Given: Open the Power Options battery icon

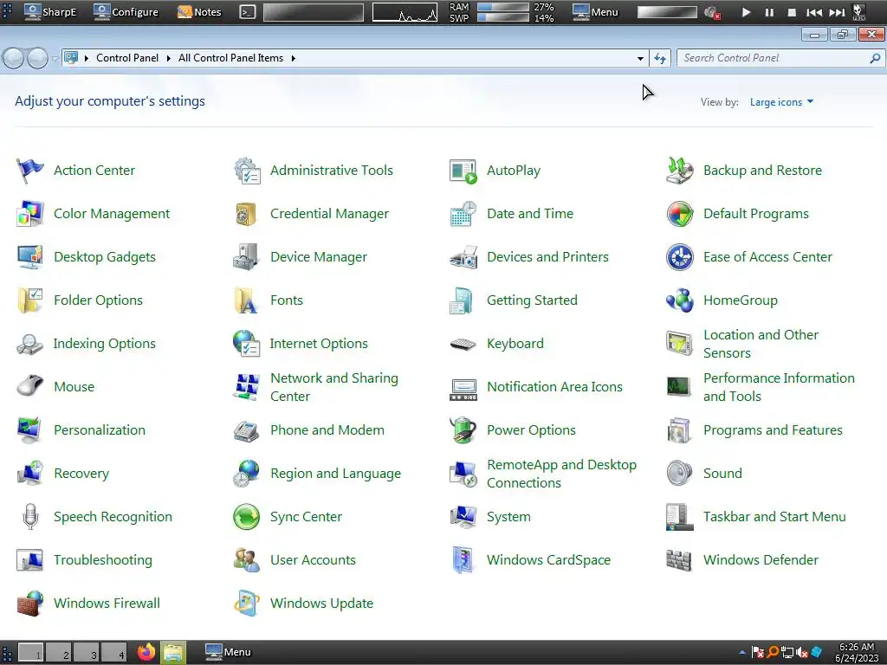Looking at the screenshot, I should [463, 430].
